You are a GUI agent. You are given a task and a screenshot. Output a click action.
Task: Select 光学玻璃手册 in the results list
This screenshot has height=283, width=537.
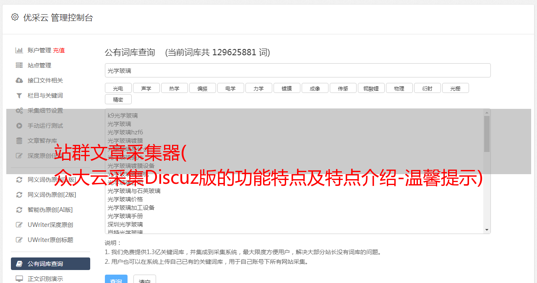pos(125,216)
